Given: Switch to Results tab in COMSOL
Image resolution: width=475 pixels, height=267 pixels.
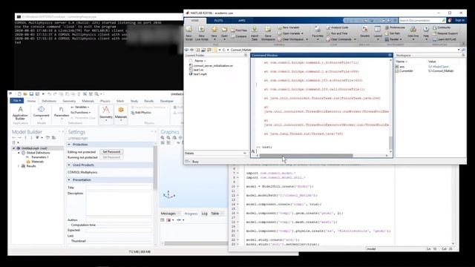Looking at the screenshot, I should 148,101.
